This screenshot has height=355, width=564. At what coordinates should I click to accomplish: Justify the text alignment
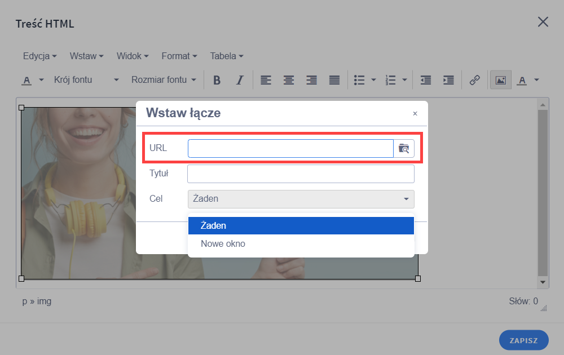pyautogui.click(x=334, y=79)
